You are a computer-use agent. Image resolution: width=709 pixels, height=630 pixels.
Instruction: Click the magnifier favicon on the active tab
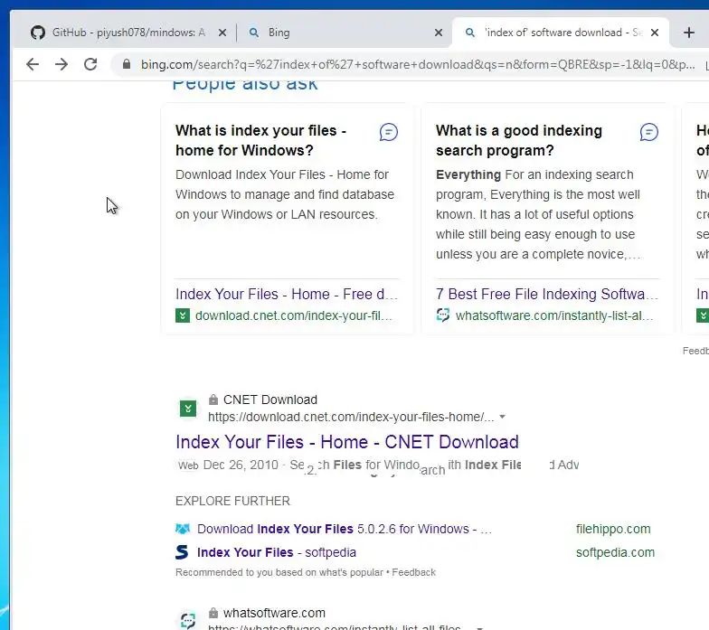470,33
